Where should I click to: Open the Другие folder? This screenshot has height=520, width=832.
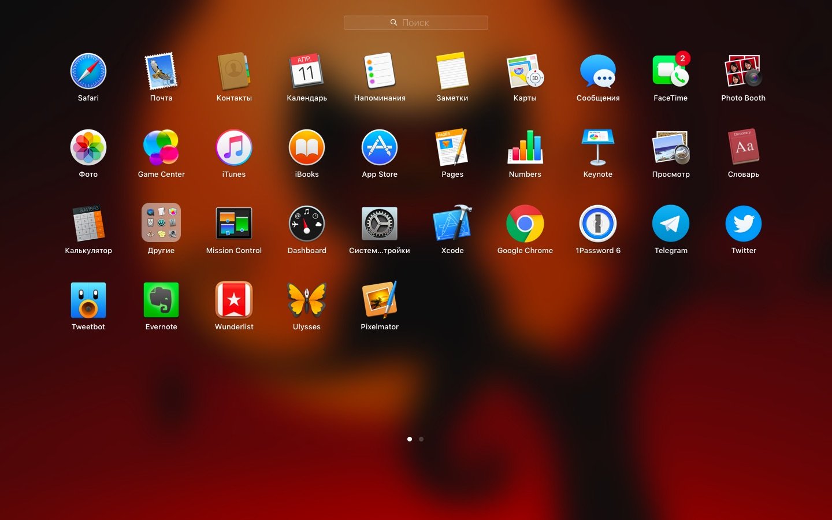pyautogui.click(x=161, y=223)
